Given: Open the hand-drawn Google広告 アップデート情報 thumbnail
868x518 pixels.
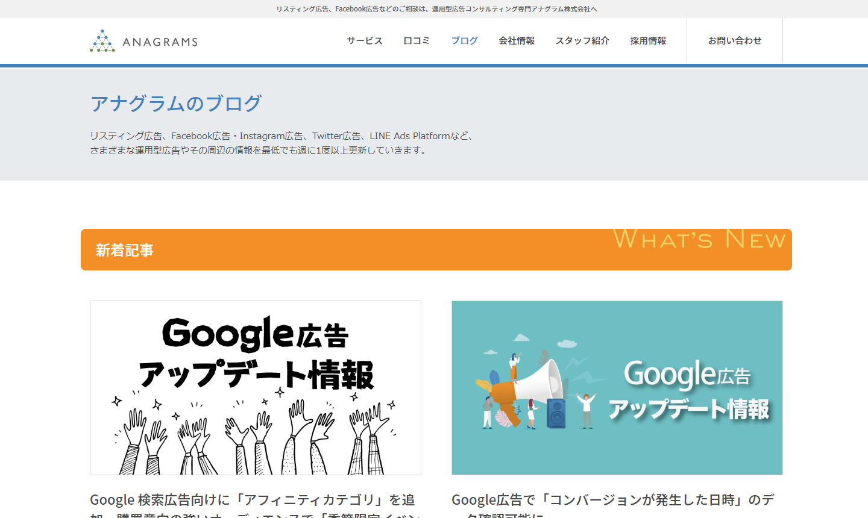Looking at the screenshot, I should [256, 388].
